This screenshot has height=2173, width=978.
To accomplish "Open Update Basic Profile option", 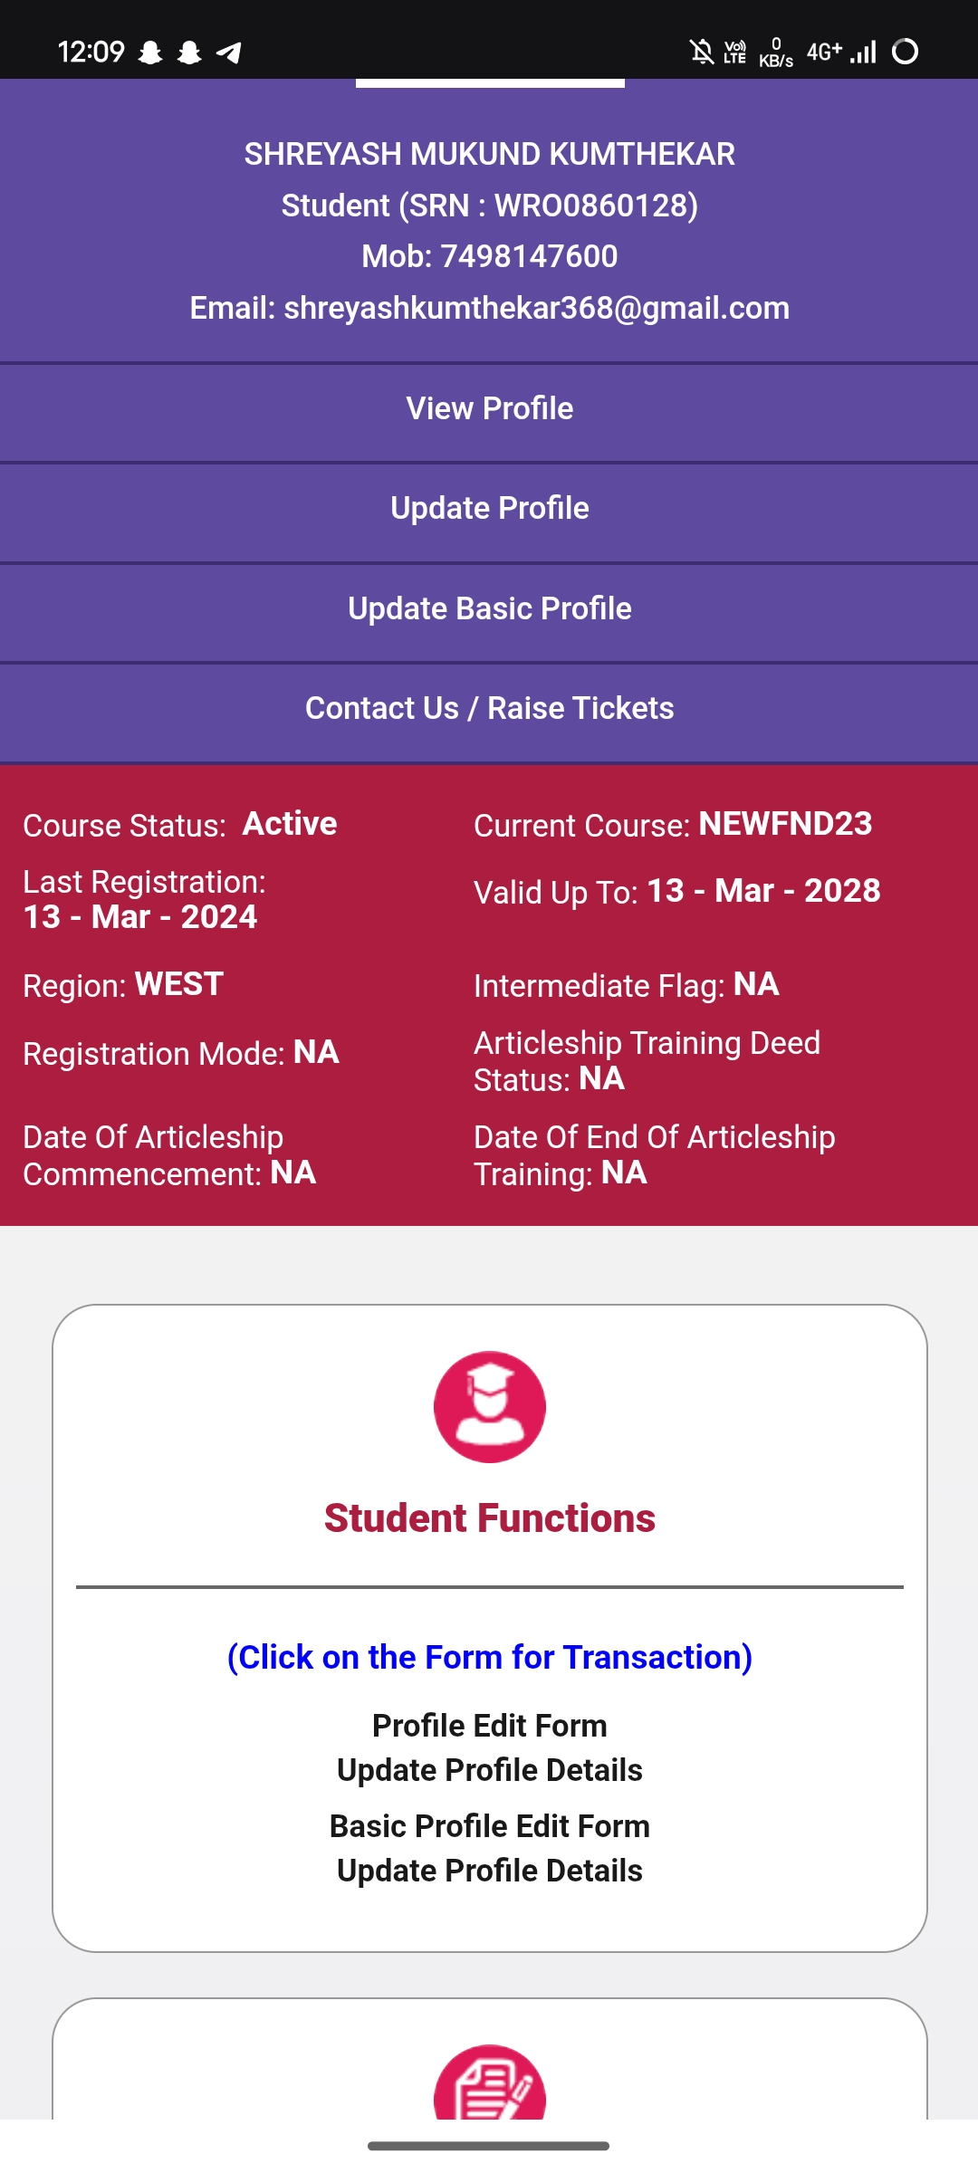I will coord(489,609).
